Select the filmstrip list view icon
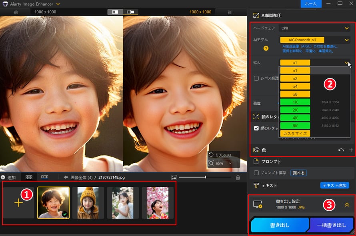The width and height of the screenshot is (356, 236). tap(45, 177)
